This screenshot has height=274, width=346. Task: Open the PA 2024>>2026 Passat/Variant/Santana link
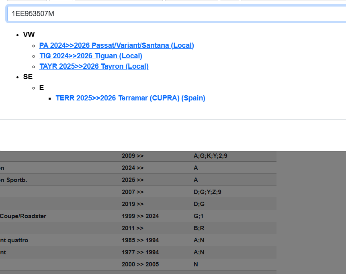coord(117,45)
